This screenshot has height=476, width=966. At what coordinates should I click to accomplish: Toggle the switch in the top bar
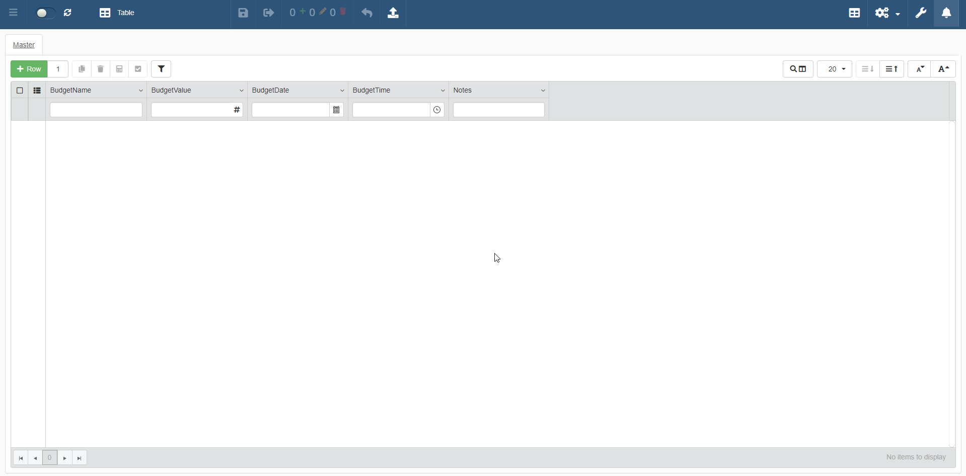pos(44,13)
